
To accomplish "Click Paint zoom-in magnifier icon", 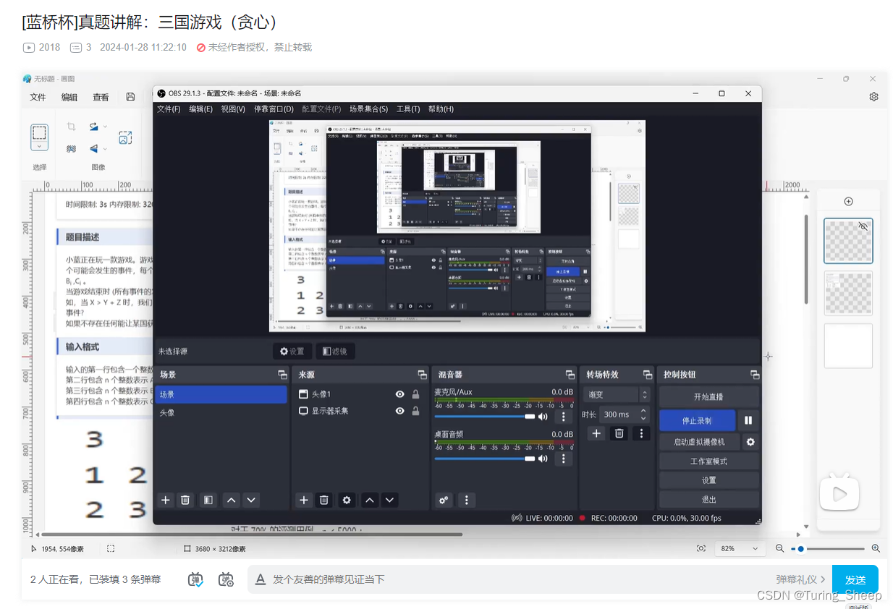I will 876,549.
